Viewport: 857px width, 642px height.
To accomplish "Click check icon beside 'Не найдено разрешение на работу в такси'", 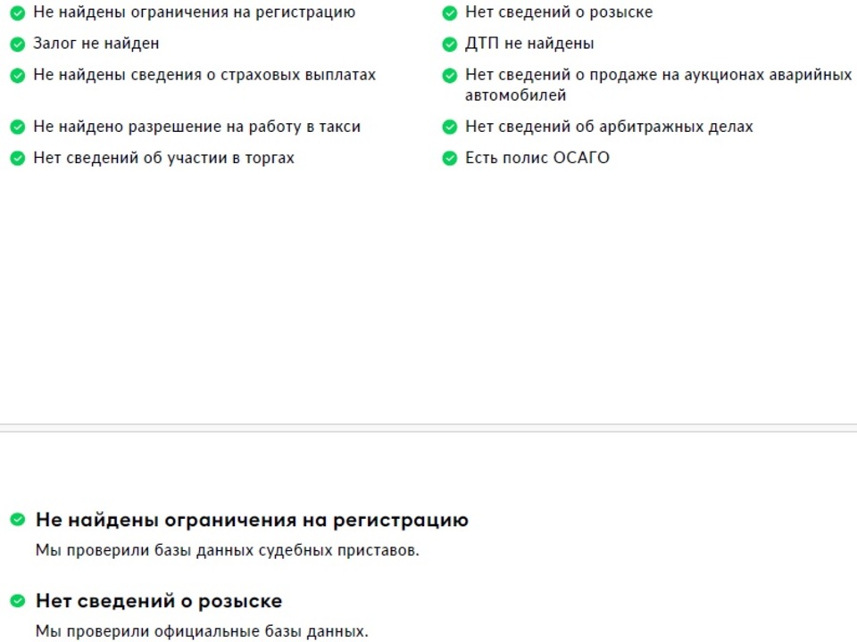I will click(x=17, y=128).
